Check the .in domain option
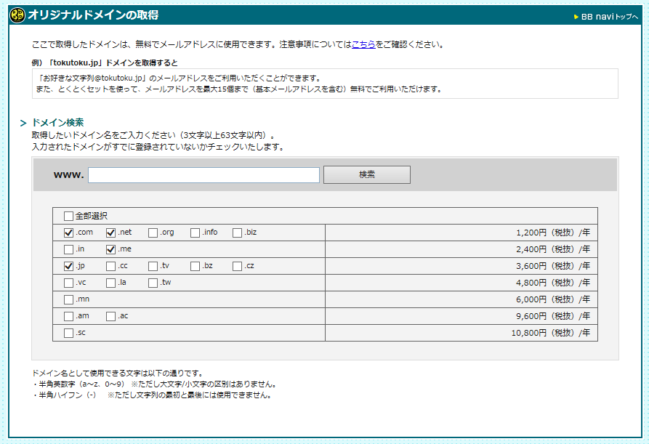The width and height of the screenshot is (649, 444). (x=68, y=249)
